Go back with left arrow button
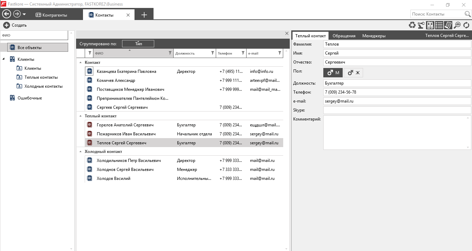 (7, 14)
